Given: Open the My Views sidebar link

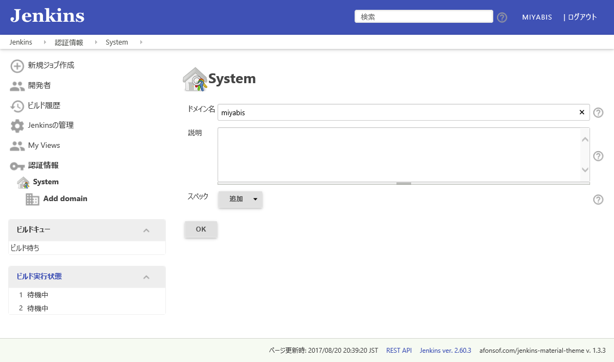Looking at the screenshot, I should click(44, 145).
